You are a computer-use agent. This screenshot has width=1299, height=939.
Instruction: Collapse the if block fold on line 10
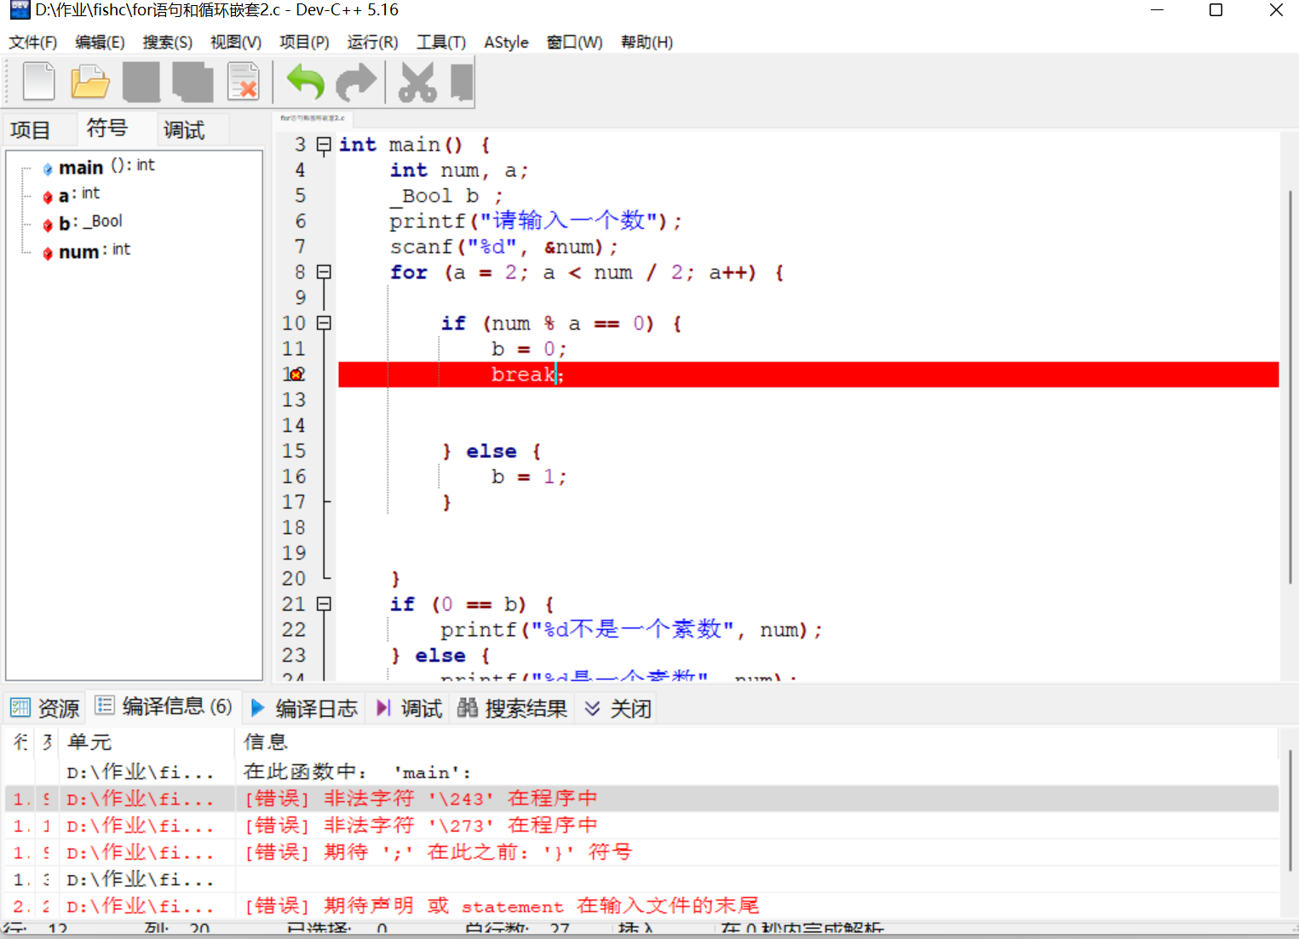(x=324, y=323)
